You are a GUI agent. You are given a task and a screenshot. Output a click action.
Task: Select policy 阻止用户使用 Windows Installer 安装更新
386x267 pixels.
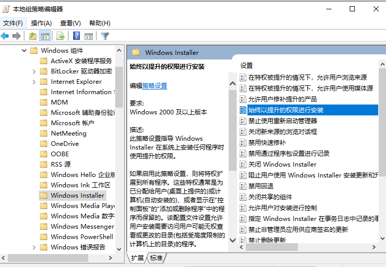[309, 175]
